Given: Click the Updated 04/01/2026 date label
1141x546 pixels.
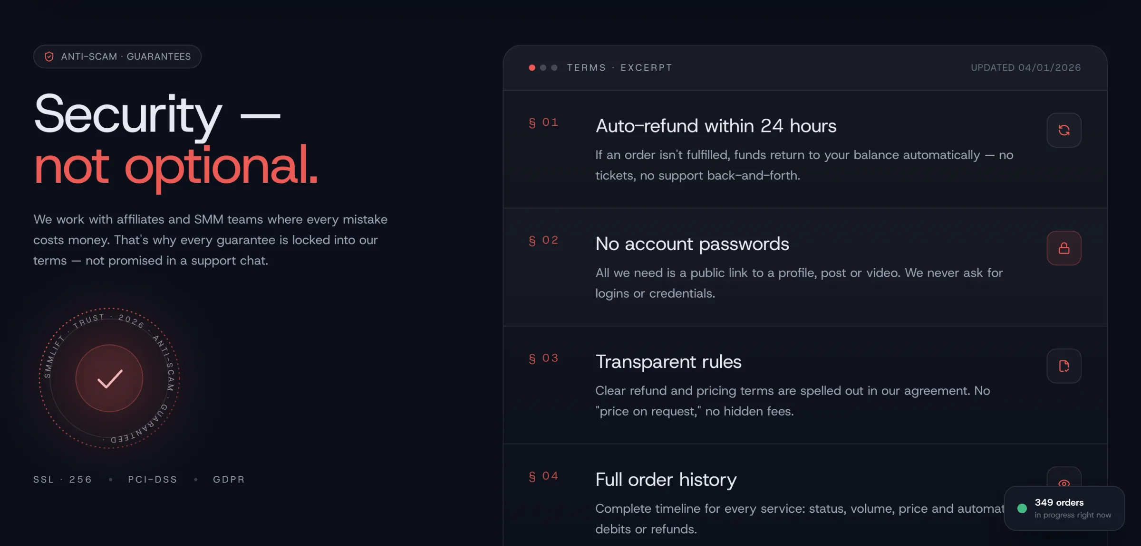Looking at the screenshot, I should [1025, 68].
